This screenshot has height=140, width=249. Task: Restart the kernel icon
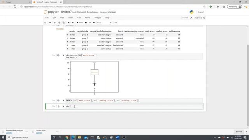pyautogui.click(x=90, y=23)
